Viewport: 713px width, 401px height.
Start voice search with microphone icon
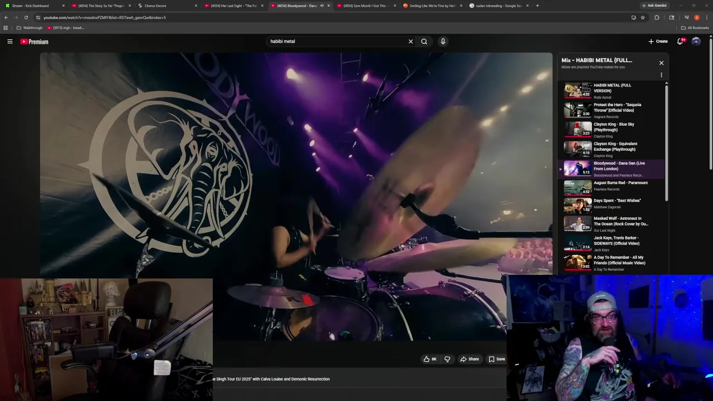coord(443,41)
